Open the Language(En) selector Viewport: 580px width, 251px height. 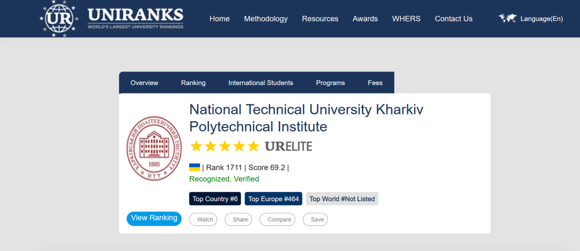541,19
